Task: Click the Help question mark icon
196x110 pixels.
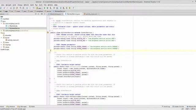Action: [x=73, y=8]
